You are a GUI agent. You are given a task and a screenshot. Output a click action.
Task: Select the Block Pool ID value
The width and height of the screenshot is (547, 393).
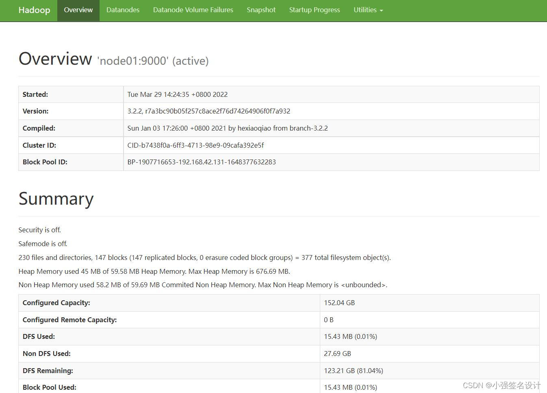(x=202, y=162)
